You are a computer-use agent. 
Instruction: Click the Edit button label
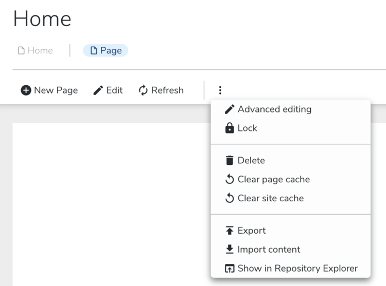(x=114, y=90)
